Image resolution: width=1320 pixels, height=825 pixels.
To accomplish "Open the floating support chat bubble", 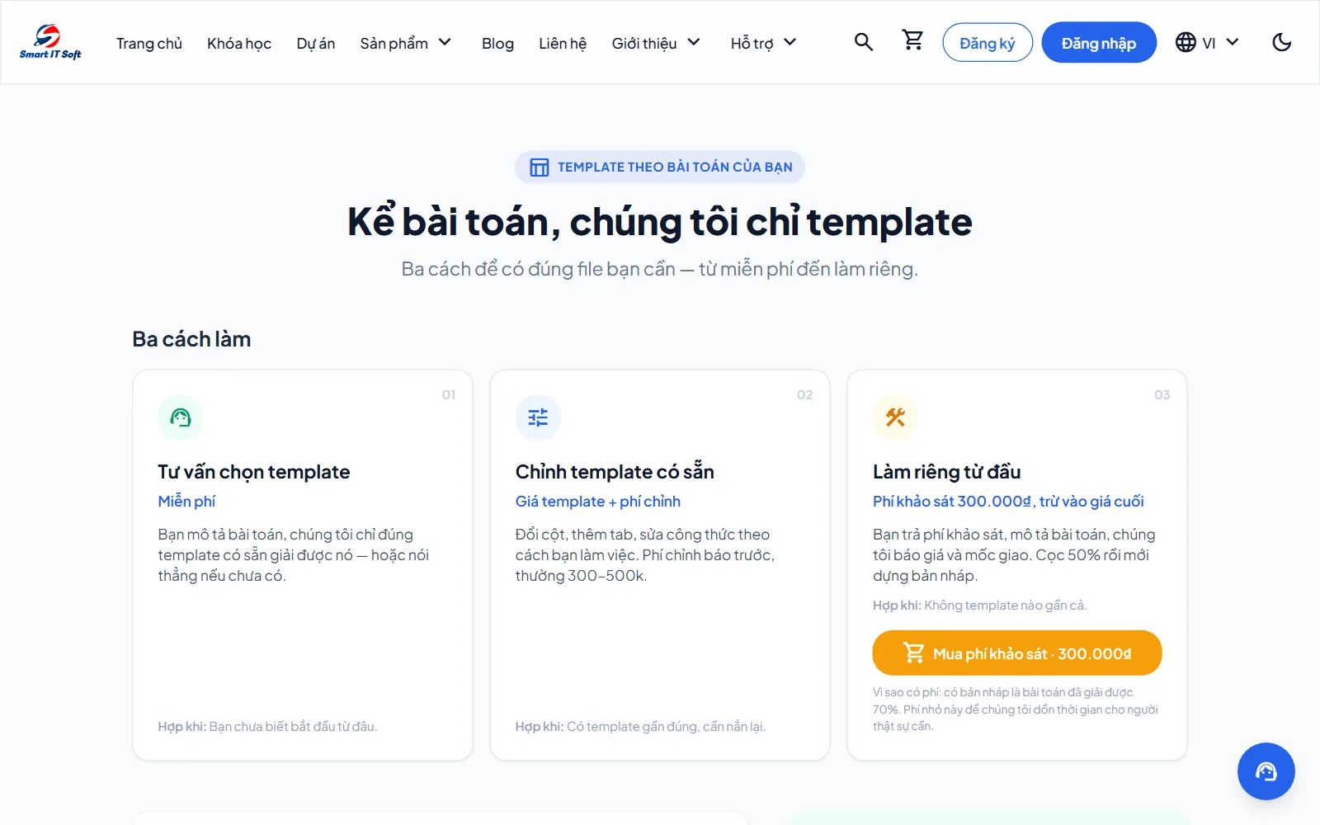I will tap(1266, 771).
